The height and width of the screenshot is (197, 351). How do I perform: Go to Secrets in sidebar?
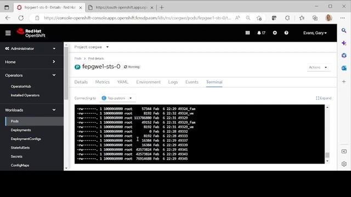point(16,157)
